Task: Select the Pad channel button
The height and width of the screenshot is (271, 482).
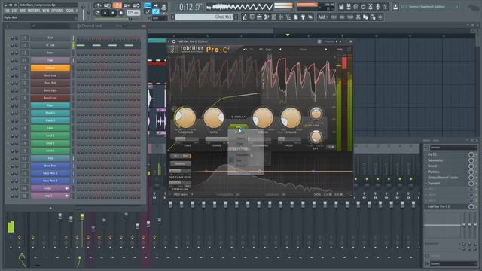Action: tap(50, 158)
